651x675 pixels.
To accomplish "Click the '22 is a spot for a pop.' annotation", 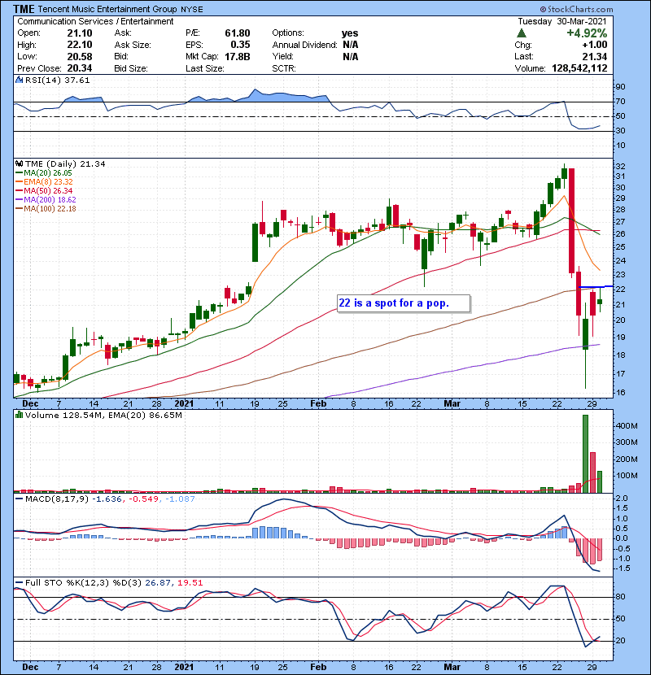I will tap(404, 303).
